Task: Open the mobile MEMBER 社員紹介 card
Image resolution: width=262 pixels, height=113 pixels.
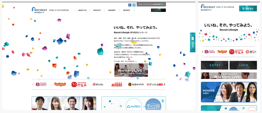Action: [229, 92]
